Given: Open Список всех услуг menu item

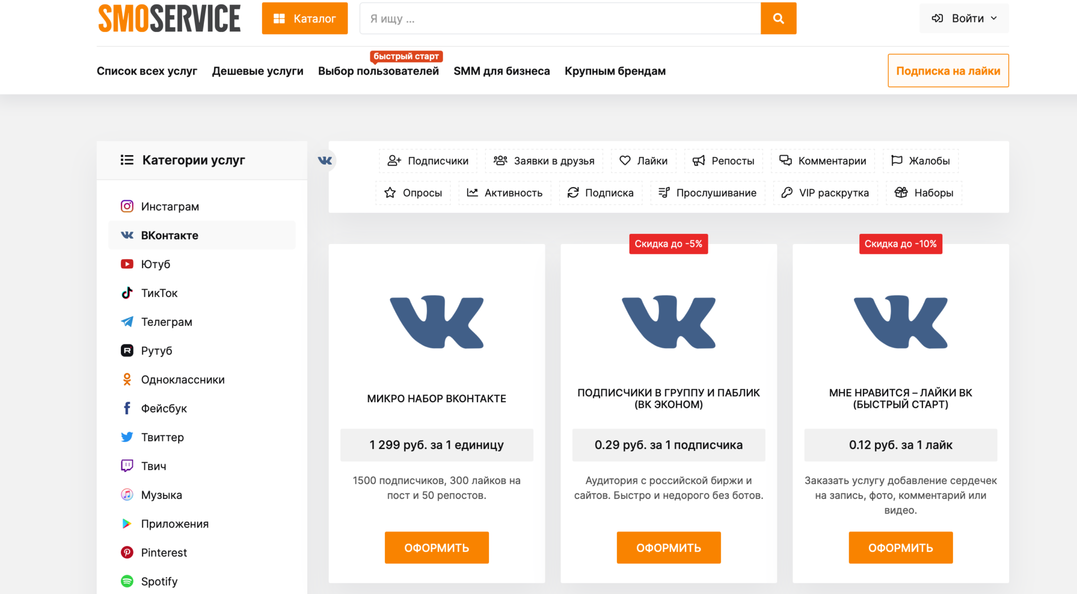Looking at the screenshot, I should pyautogui.click(x=147, y=71).
